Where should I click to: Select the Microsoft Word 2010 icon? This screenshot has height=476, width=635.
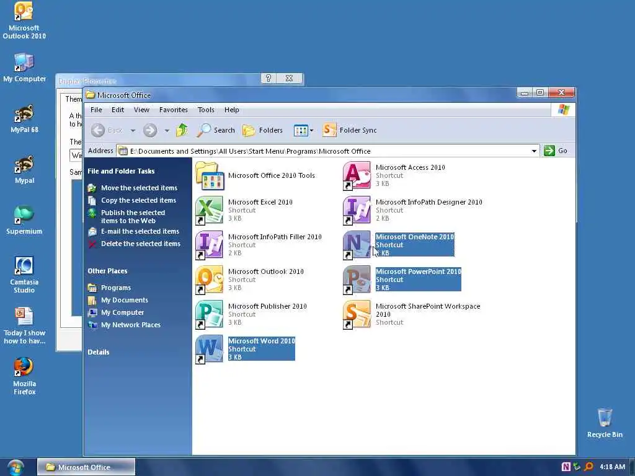pyautogui.click(x=209, y=350)
